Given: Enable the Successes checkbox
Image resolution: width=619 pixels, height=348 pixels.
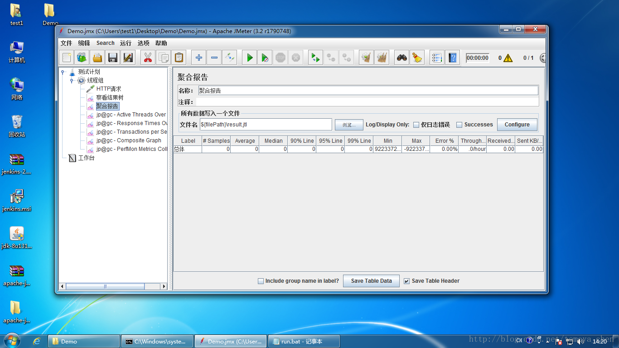Looking at the screenshot, I should (459, 125).
